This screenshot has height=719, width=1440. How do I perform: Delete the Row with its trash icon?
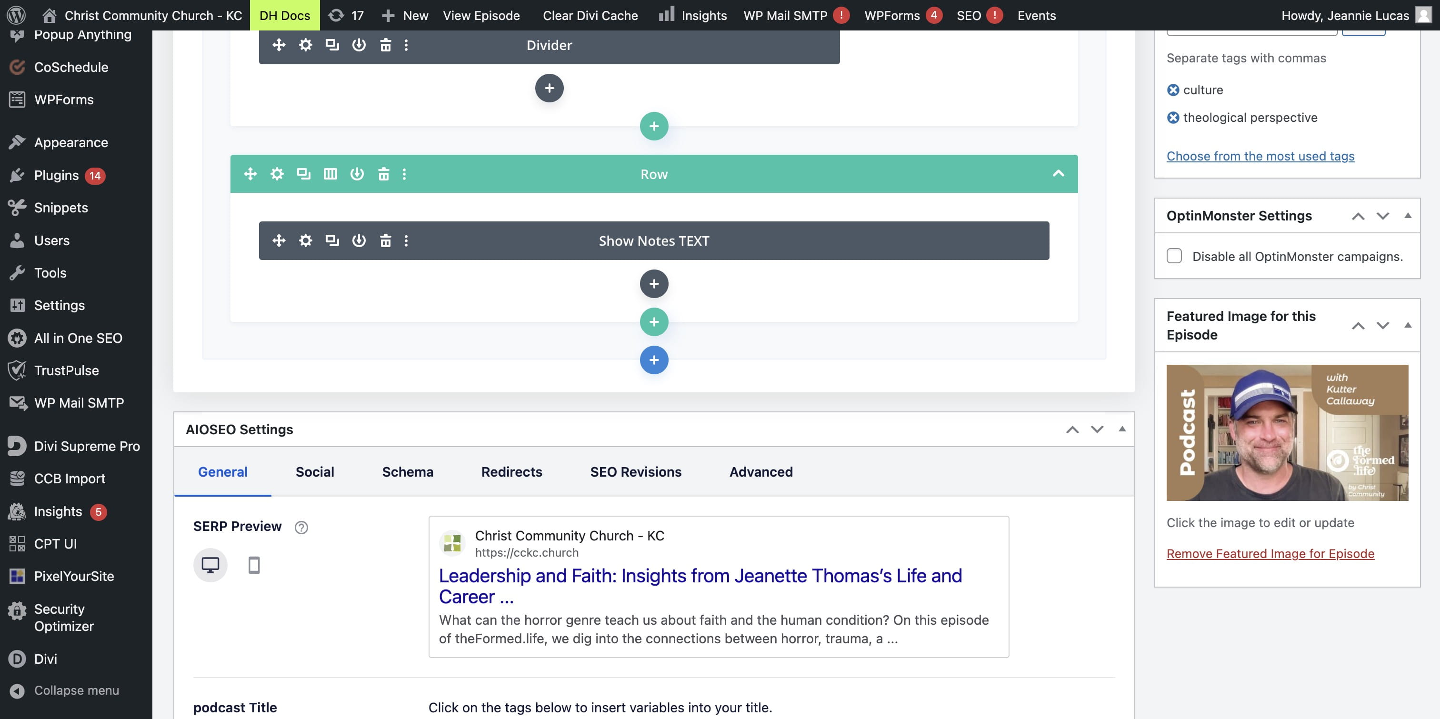click(x=383, y=174)
